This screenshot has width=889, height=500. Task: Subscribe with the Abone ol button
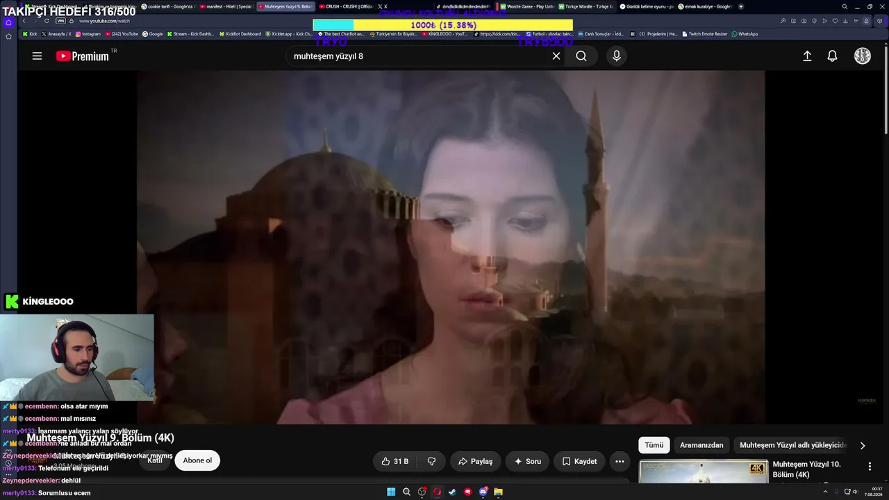[197, 460]
